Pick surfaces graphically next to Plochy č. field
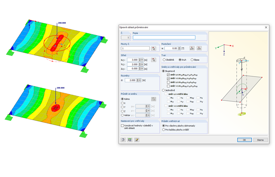The width and height of the screenshot is (275, 177). [x=154, y=48]
